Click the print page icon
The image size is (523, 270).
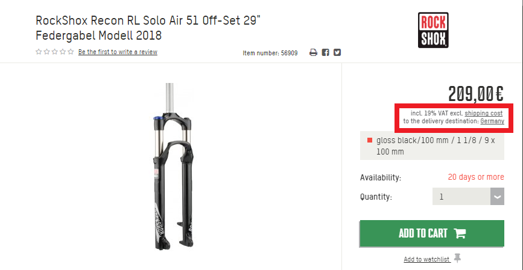pos(313,52)
